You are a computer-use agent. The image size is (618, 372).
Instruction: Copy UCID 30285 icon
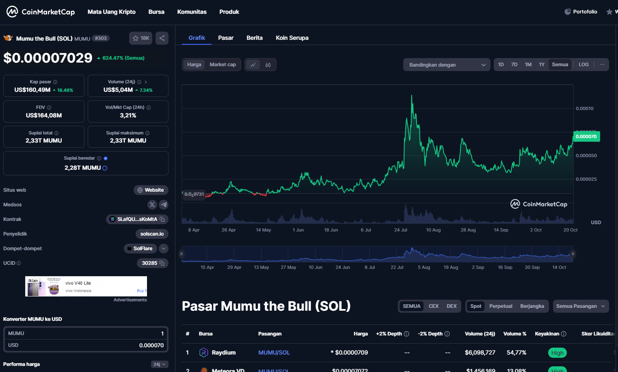tap(162, 263)
